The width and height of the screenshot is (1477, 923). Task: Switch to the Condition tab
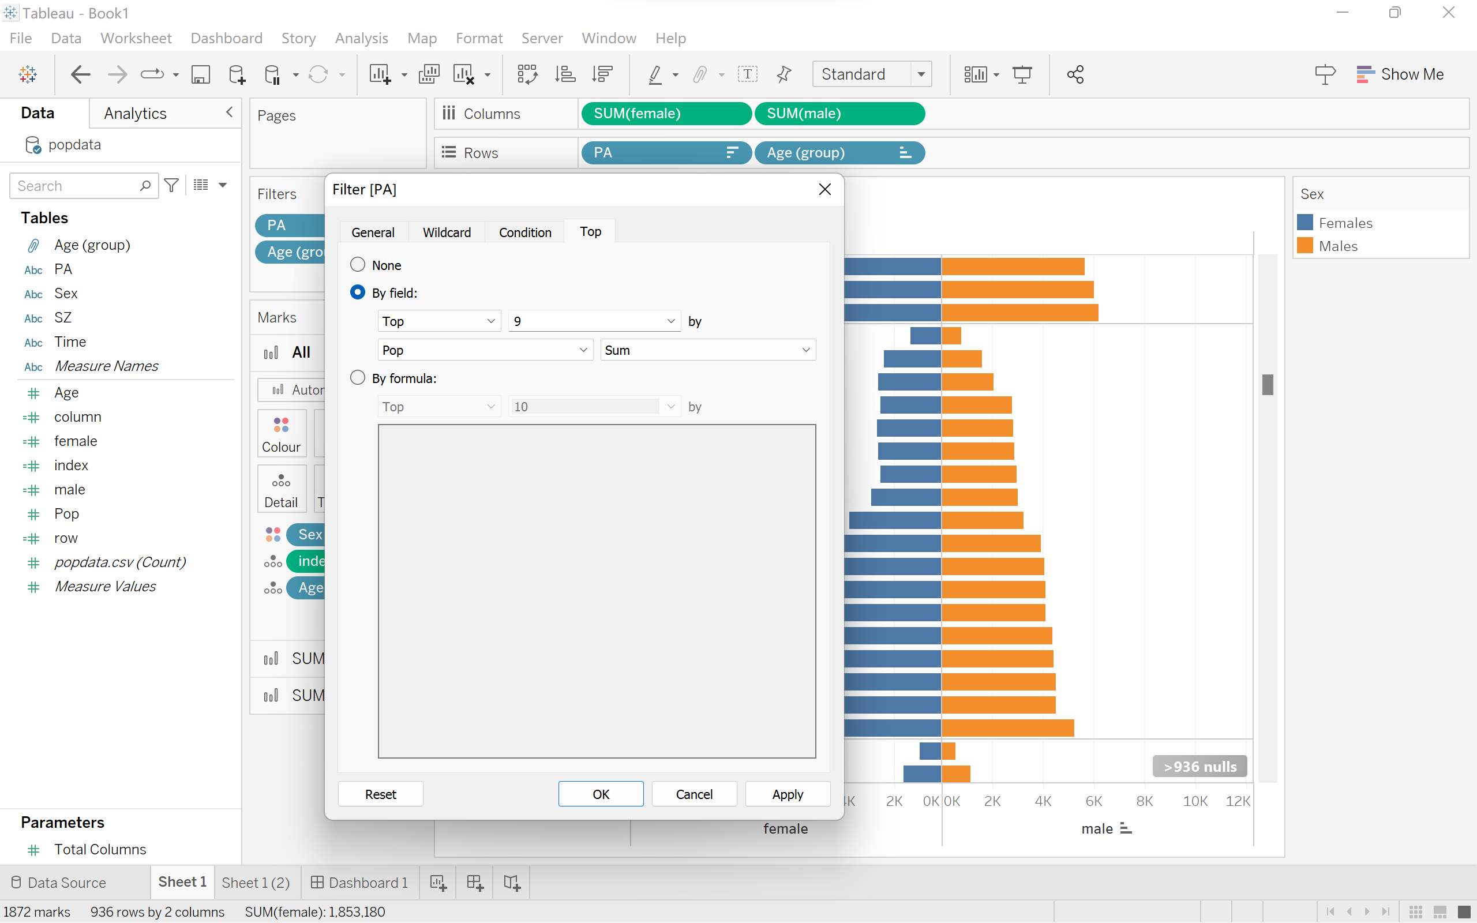[x=525, y=232]
